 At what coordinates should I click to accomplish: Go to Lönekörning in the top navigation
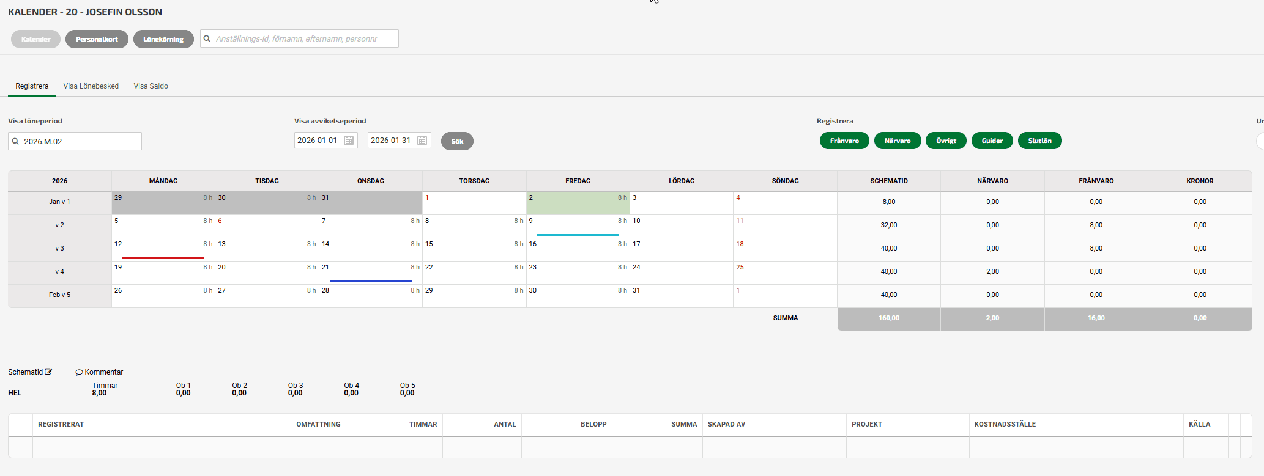163,39
